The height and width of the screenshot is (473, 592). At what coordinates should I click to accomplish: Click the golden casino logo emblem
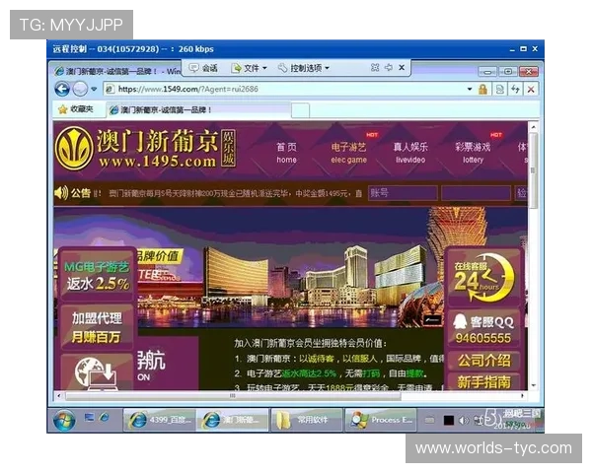click(x=74, y=148)
